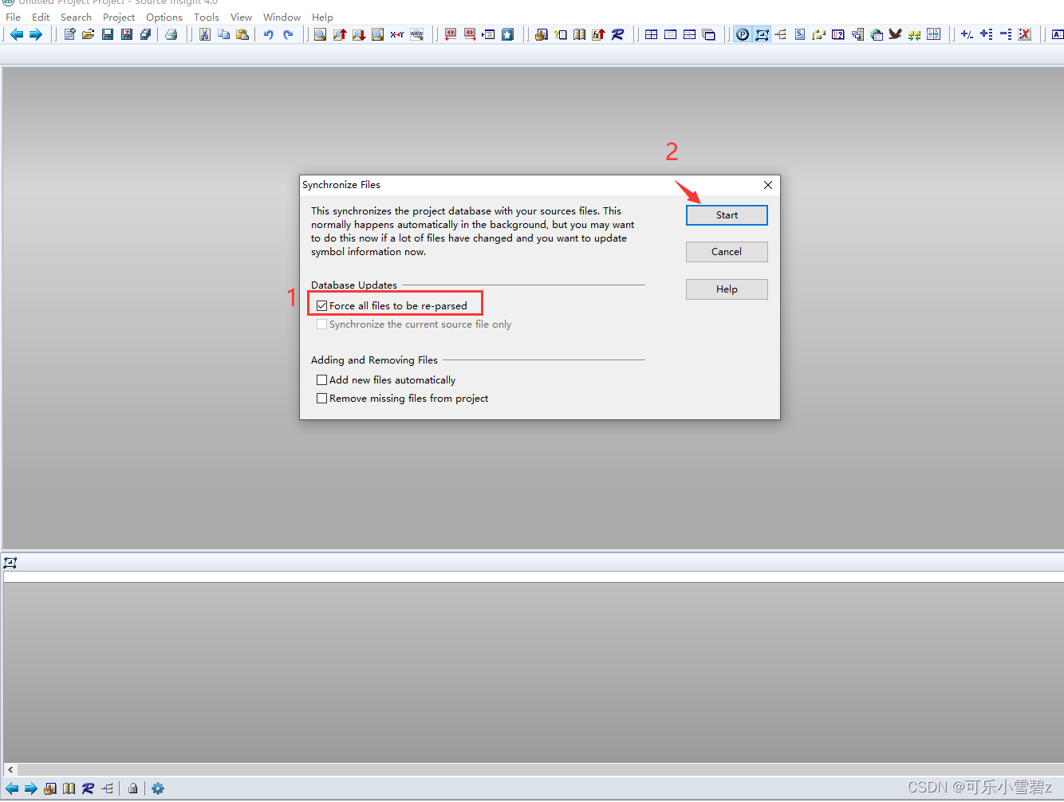
Task: Click the Cascade Windows icon
Action: 709,34
